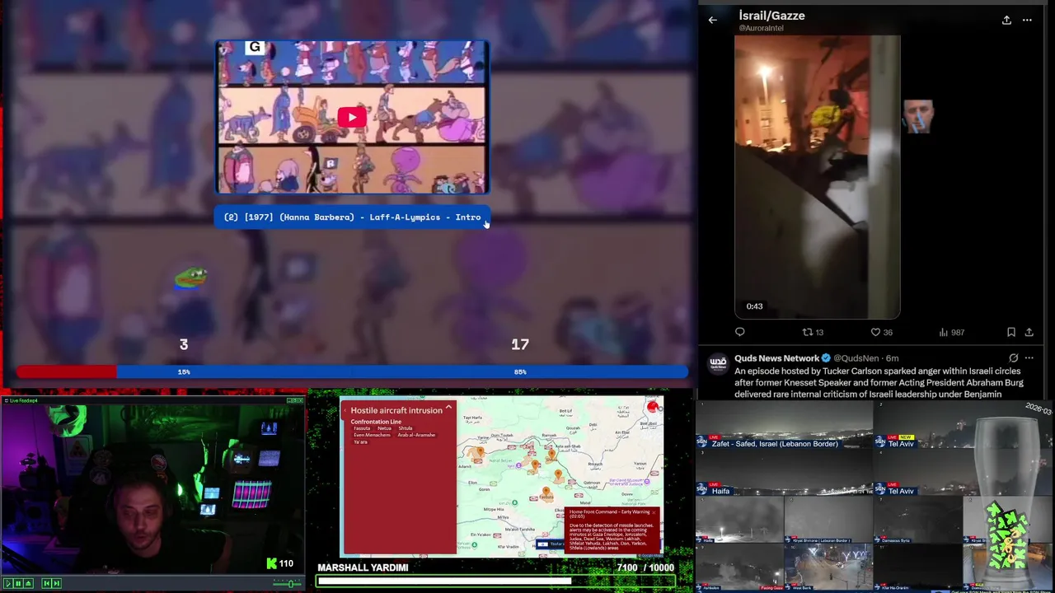Open more options on the Quds tweet
Screen dimensions: 1055x593
click(1029, 358)
